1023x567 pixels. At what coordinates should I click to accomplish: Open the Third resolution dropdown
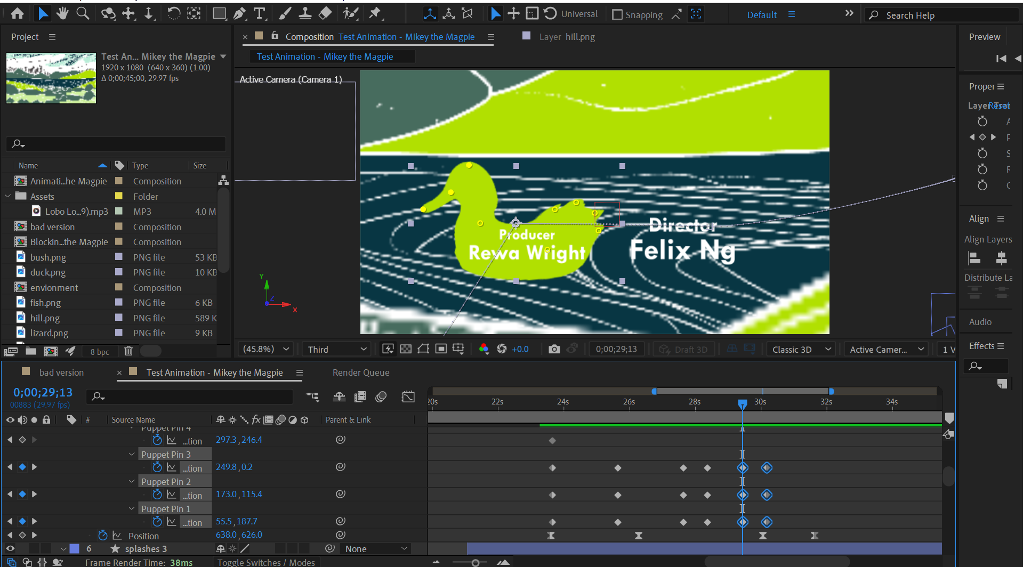pos(337,349)
